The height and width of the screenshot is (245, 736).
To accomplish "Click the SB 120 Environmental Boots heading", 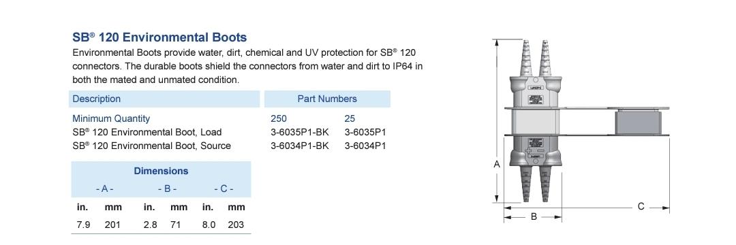I will 159,37.
